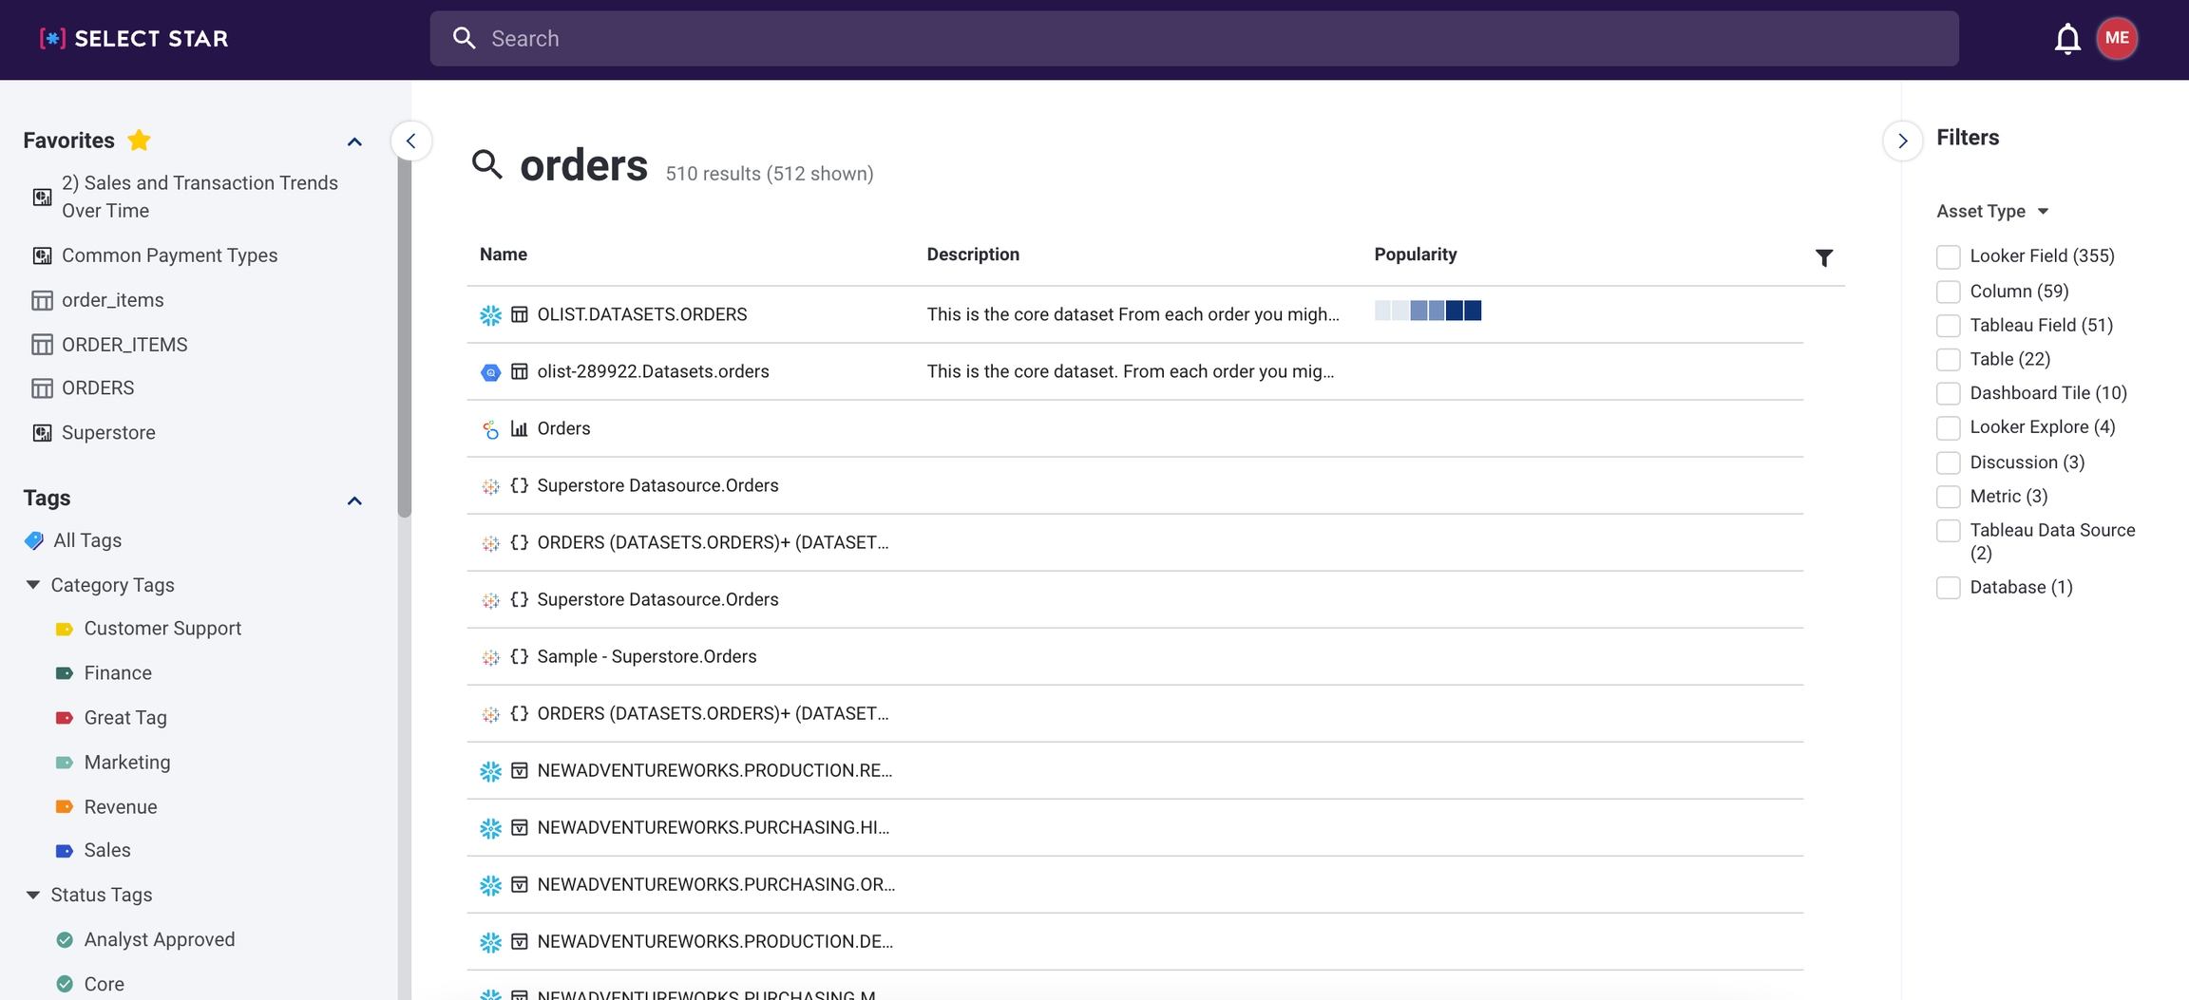The height and width of the screenshot is (1000, 2189).
Task: Collapse the Category Tags tree
Action: [33, 585]
